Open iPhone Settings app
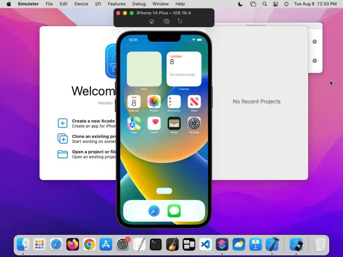This screenshot has width=343, height=257. point(194,123)
